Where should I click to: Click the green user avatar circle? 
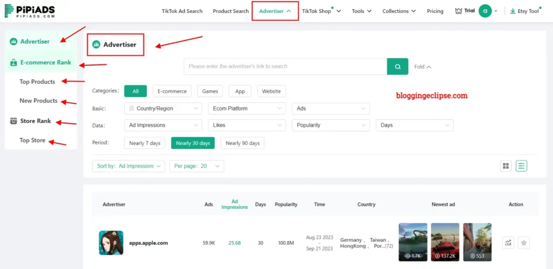click(485, 11)
